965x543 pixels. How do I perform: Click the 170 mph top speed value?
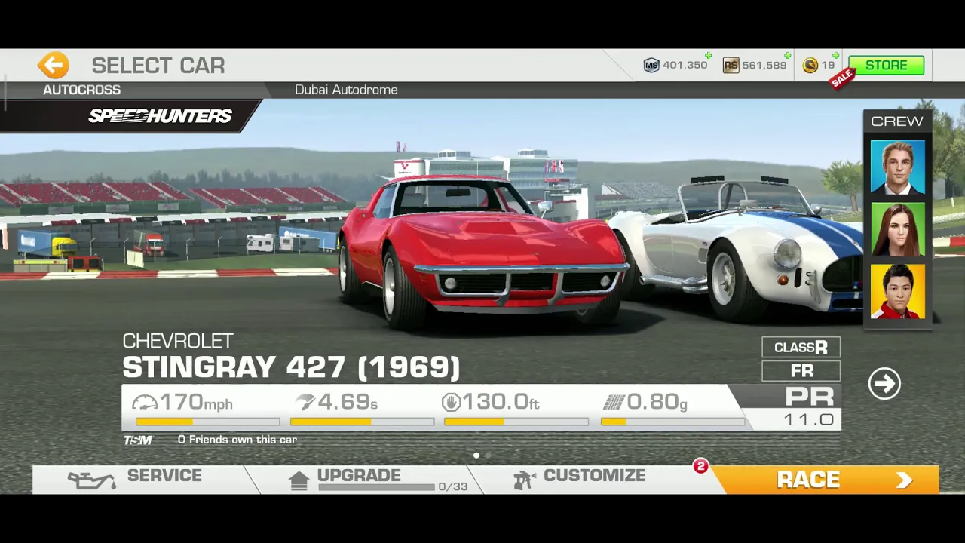pos(196,402)
